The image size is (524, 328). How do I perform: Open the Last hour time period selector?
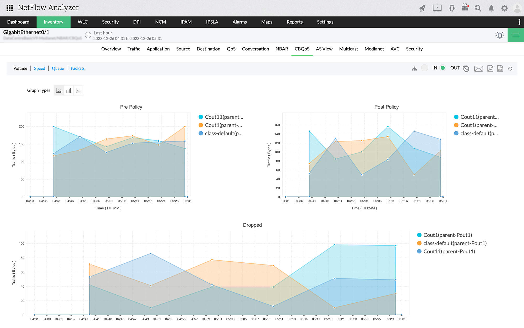click(x=103, y=33)
